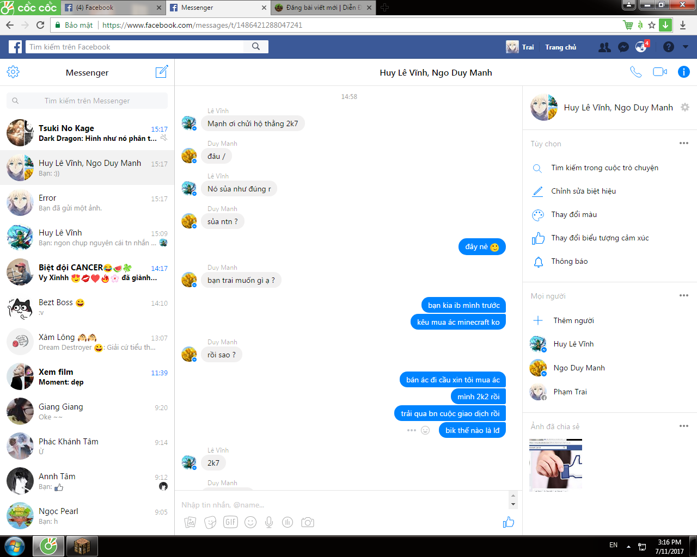The image size is (697, 557).
Task: Expand the Tùy chọn more options menu
Action: (684, 143)
